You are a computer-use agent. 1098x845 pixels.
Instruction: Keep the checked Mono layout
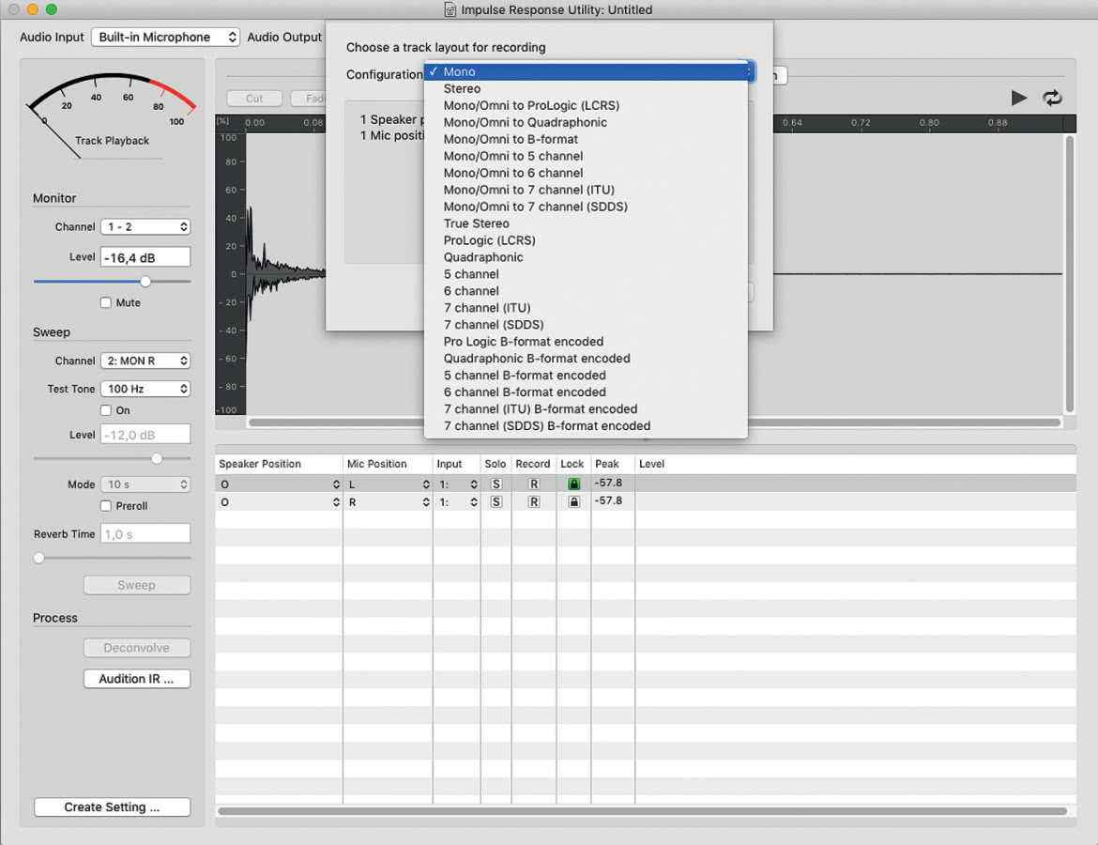[586, 71]
